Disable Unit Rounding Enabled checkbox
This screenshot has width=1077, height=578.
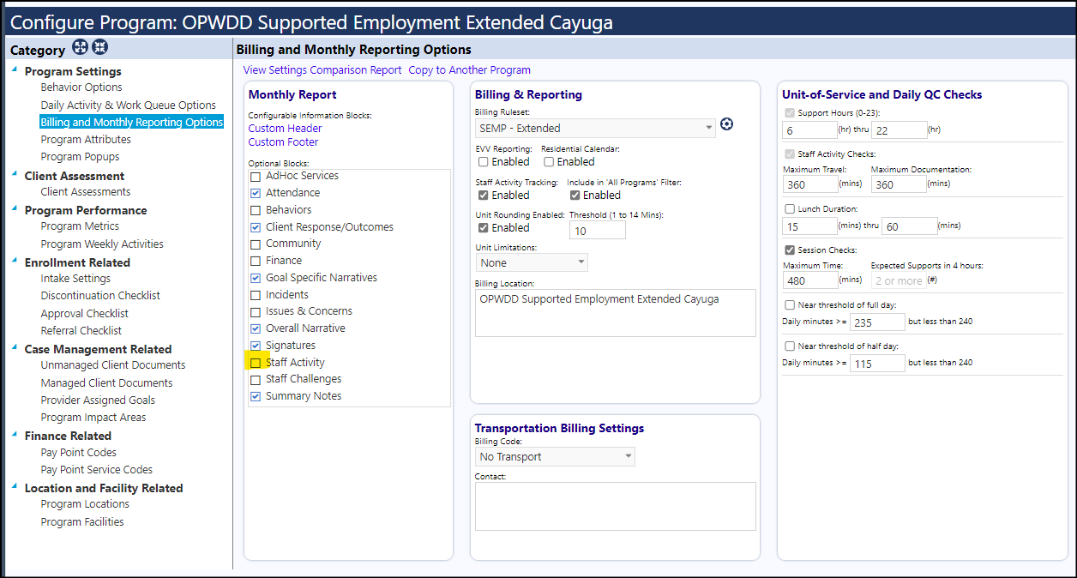point(484,228)
